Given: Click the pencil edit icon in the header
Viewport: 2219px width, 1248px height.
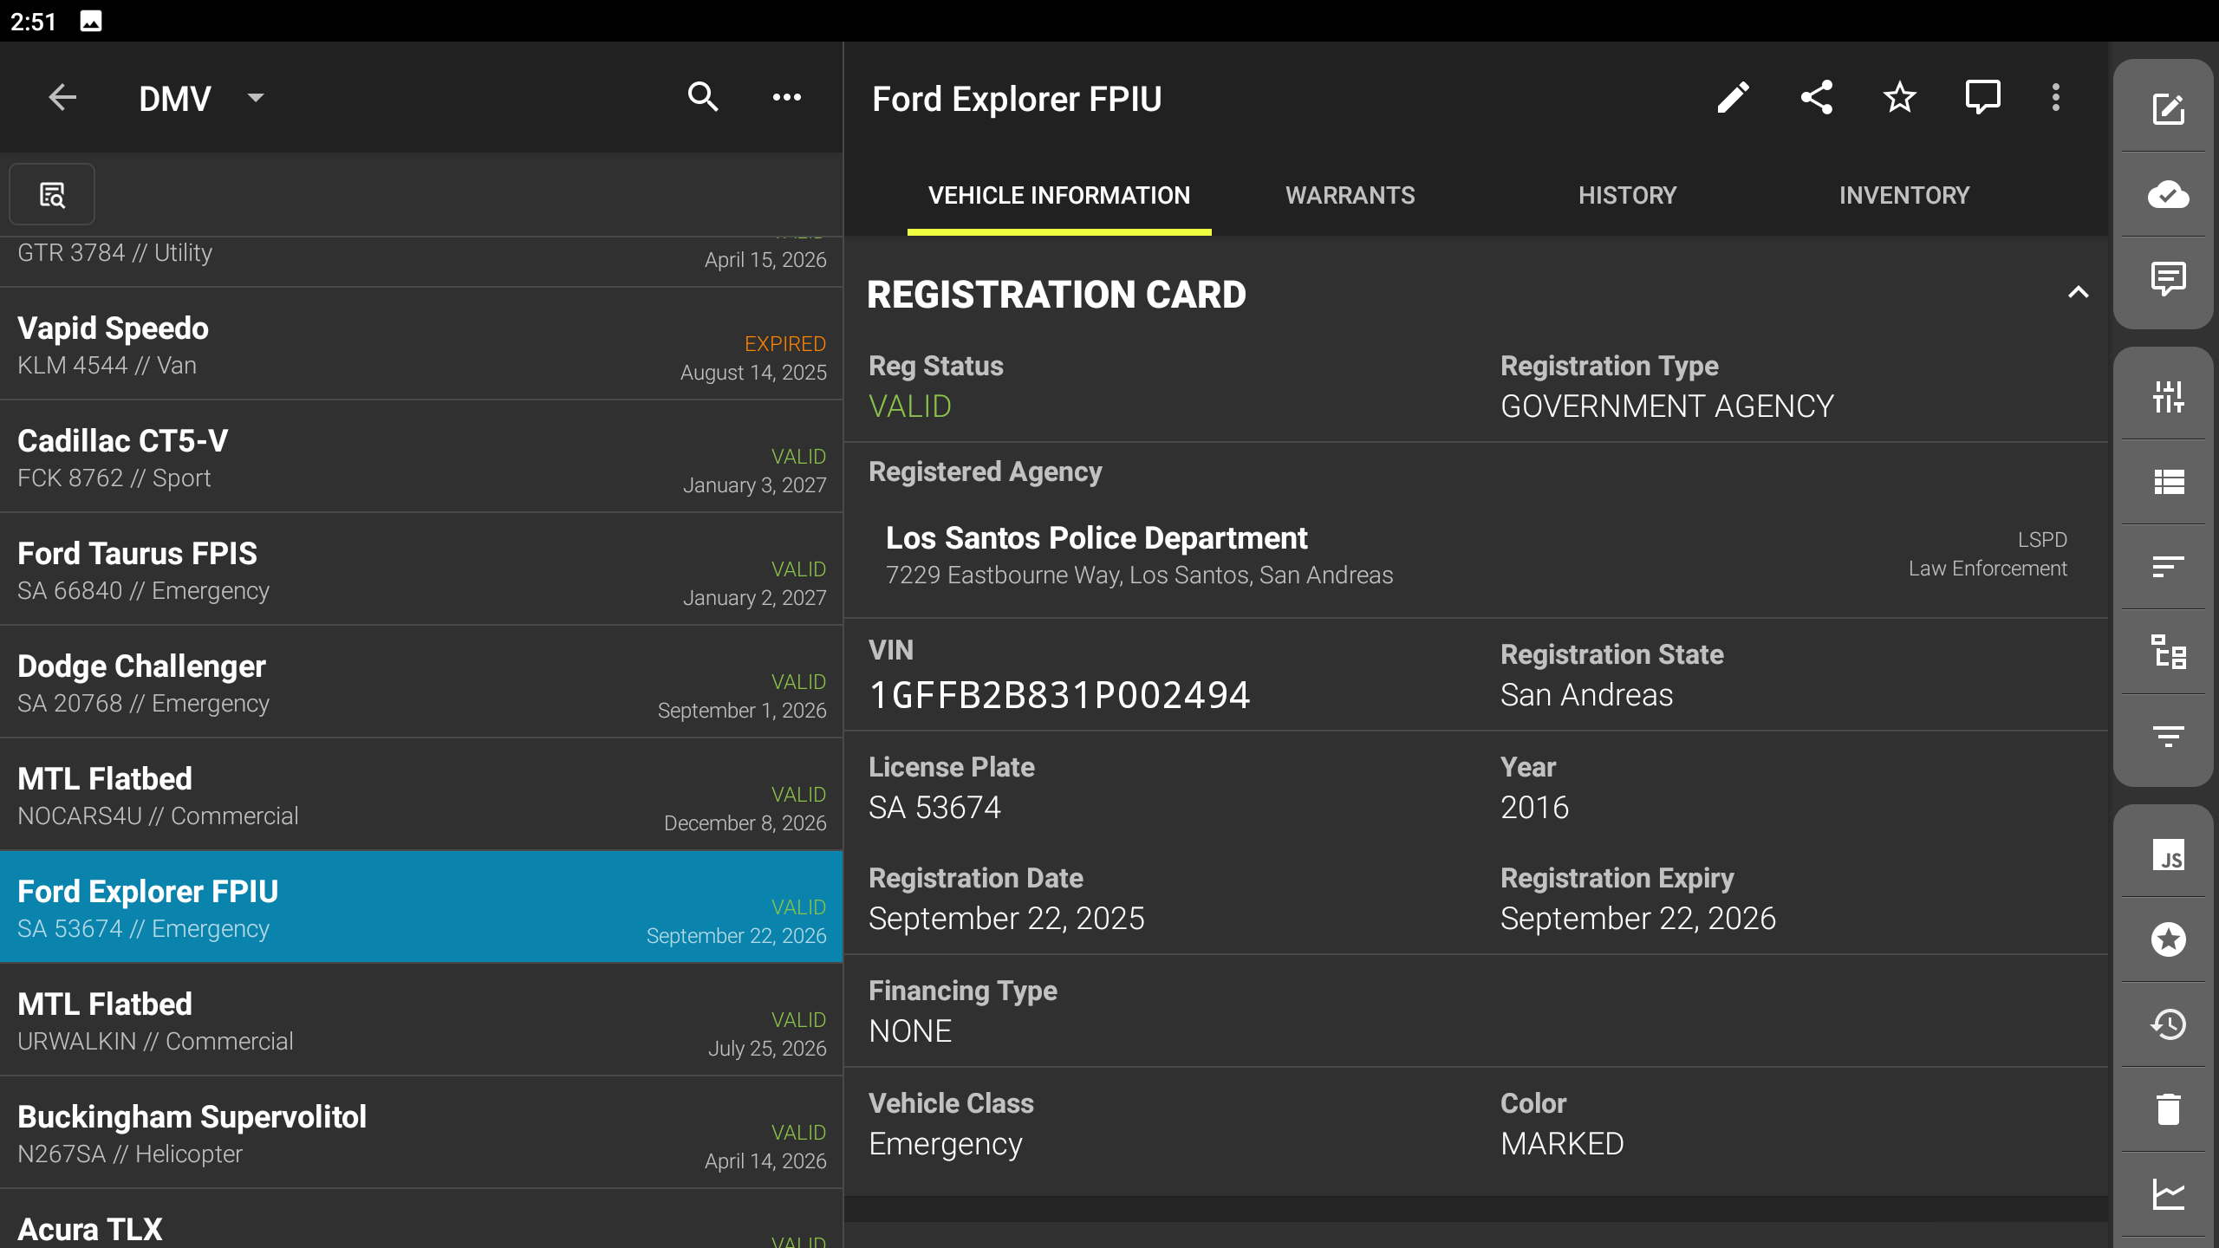Looking at the screenshot, I should point(1733,98).
